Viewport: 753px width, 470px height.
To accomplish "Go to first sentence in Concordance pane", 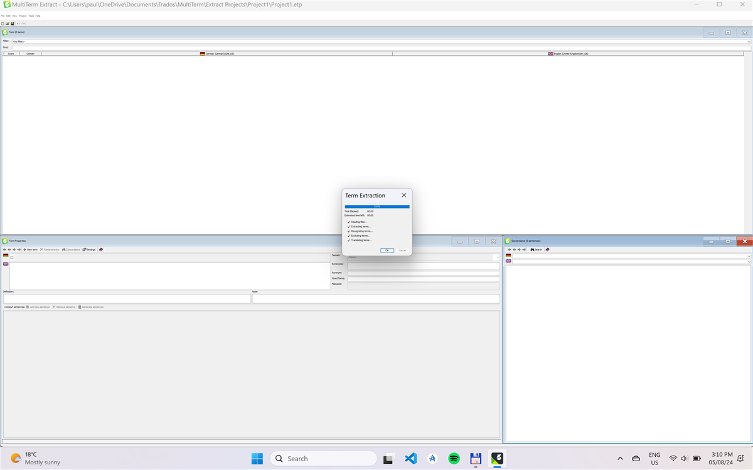I will tap(510, 249).
